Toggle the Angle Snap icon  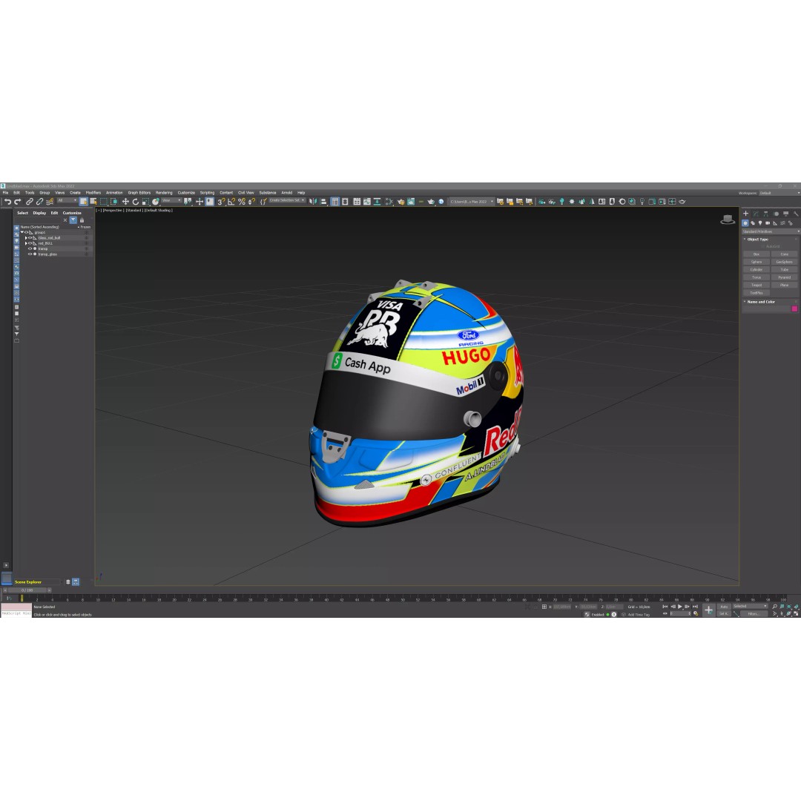tap(231, 202)
